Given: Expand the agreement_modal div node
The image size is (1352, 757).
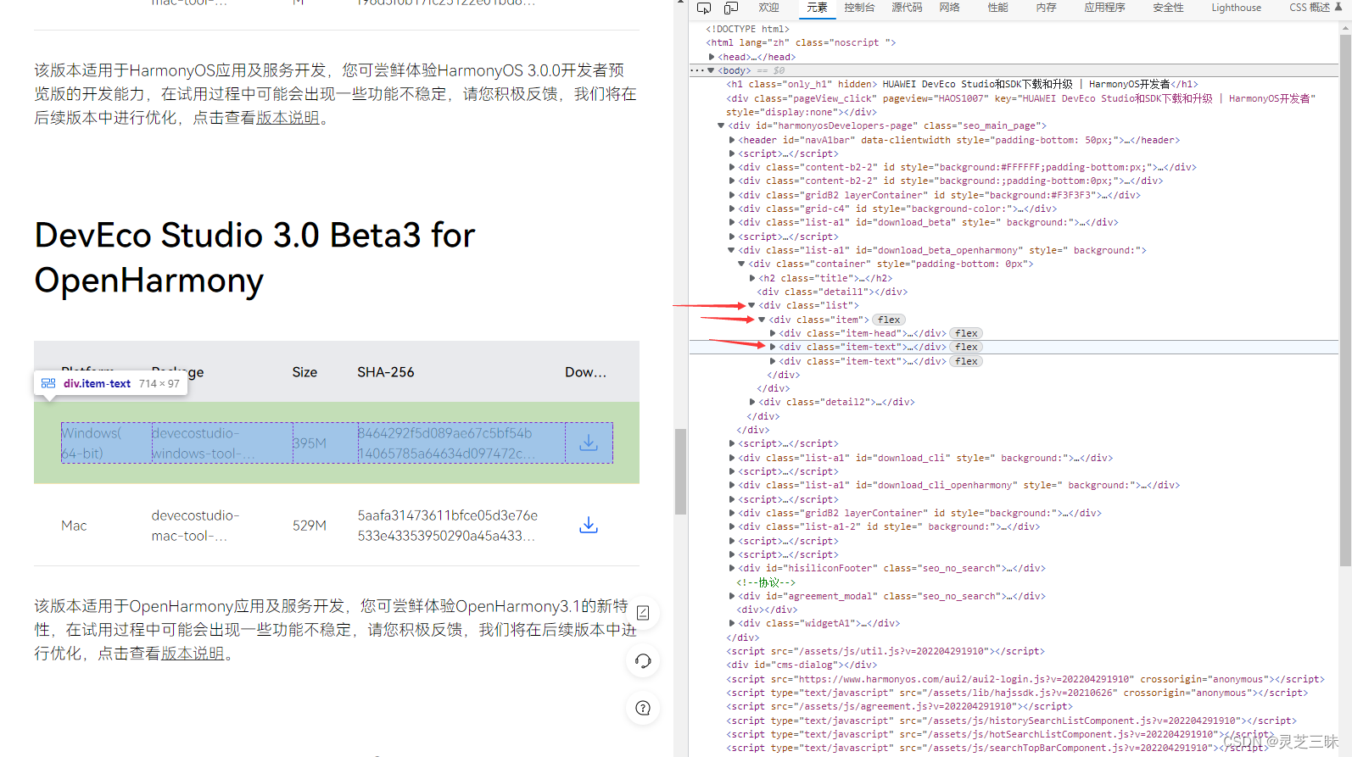Looking at the screenshot, I should pyautogui.click(x=731, y=596).
